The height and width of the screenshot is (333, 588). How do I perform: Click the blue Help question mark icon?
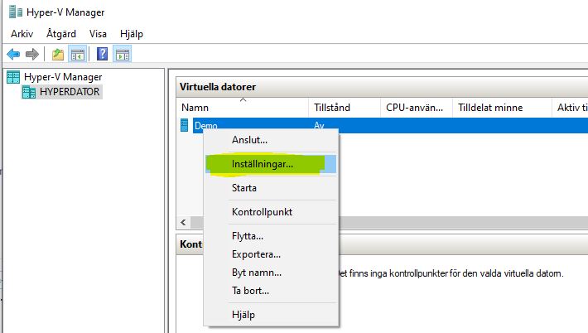(x=102, y=55)
